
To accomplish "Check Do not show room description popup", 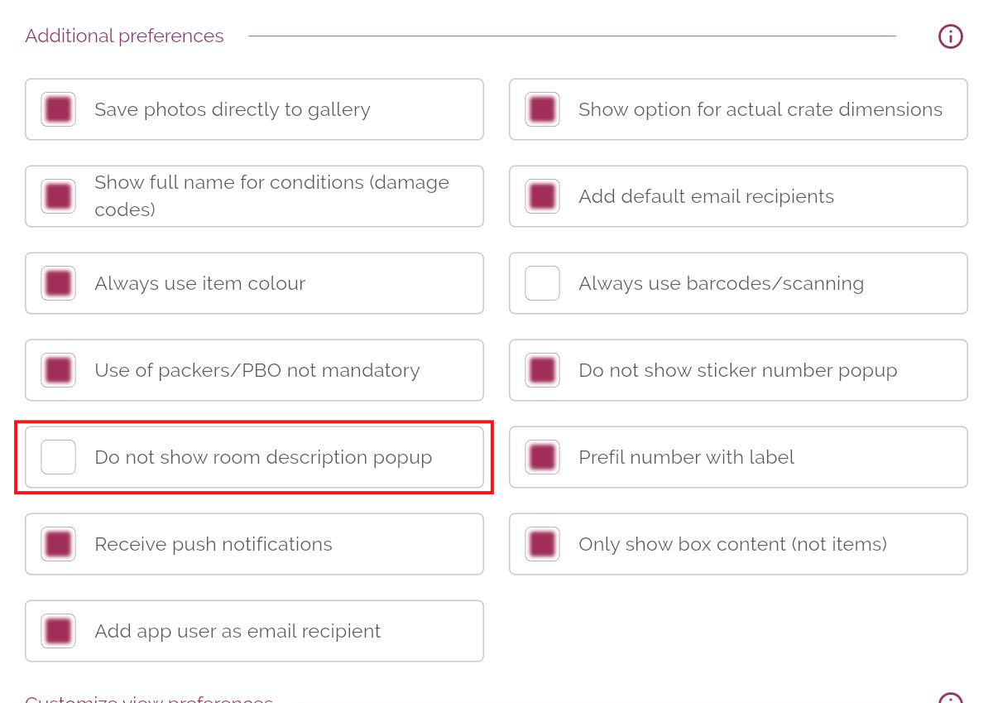I will [x=58, y=457].
